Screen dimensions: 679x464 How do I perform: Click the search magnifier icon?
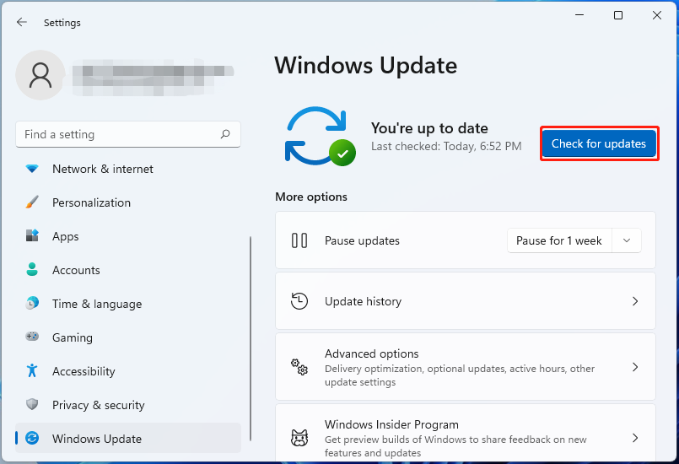(225, 134)
